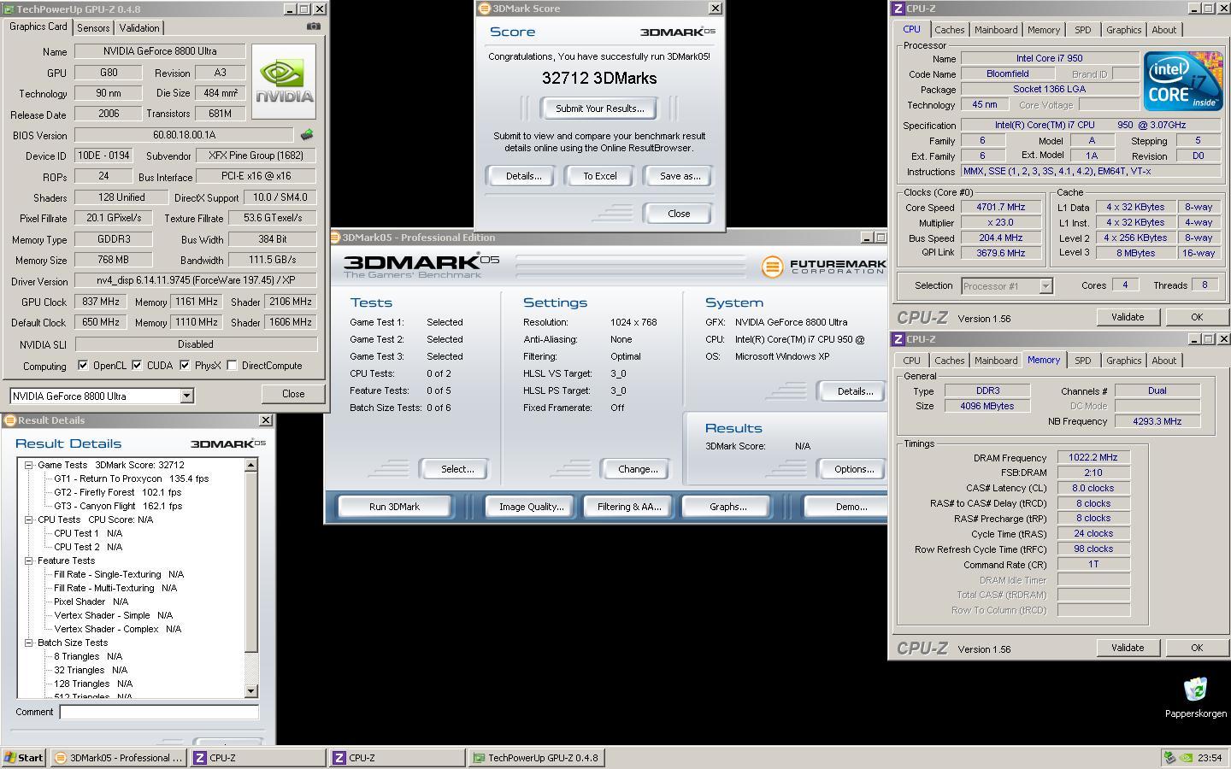1231x769 pixels.
Task: Click Details button in 3DMark Score
Action: coord(523,176)
